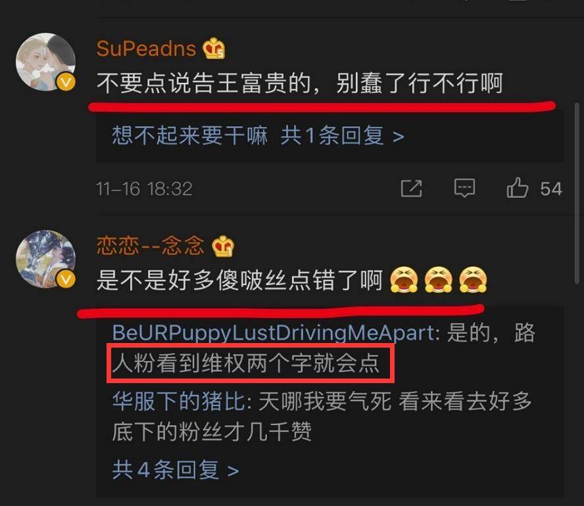Open BeURPuppyLustDrivingMeApart user profile
Viewport: 584px width, 506px height.
[273, 333]
